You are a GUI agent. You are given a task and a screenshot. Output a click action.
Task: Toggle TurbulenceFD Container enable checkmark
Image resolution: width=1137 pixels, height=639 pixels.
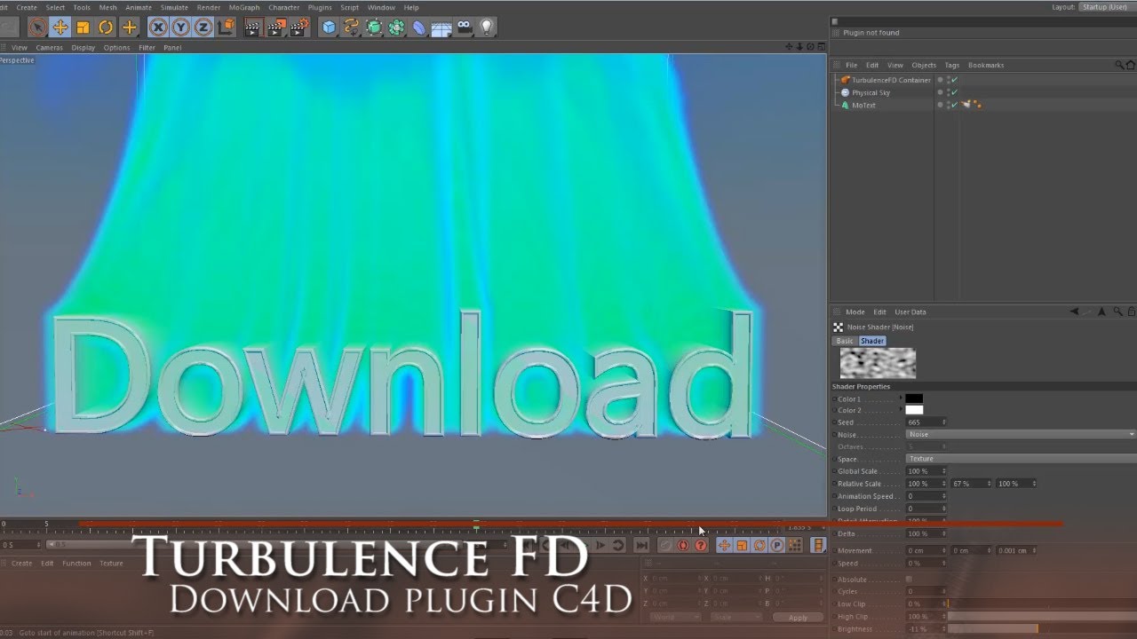pos(954,80)
